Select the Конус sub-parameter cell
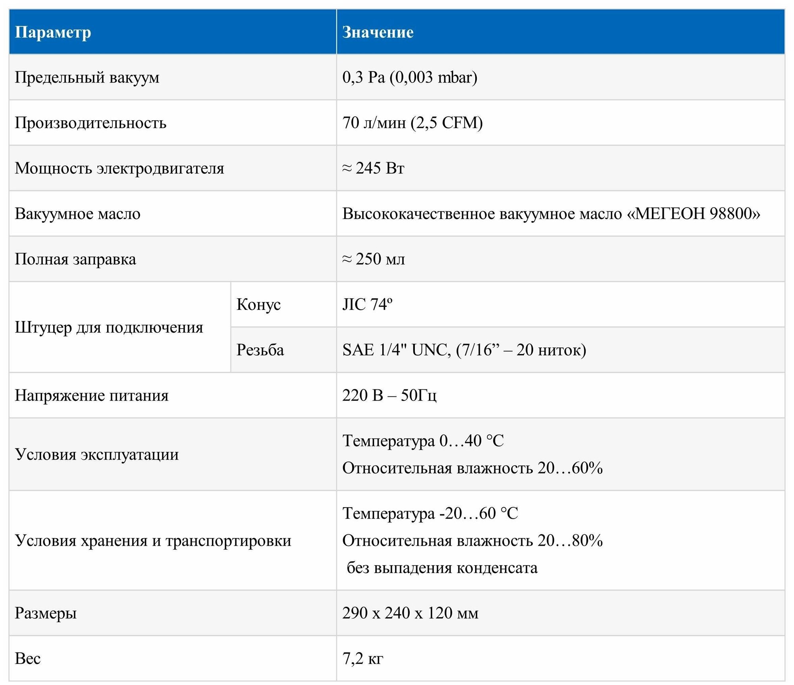794x685 pixels. coord(258,305)
